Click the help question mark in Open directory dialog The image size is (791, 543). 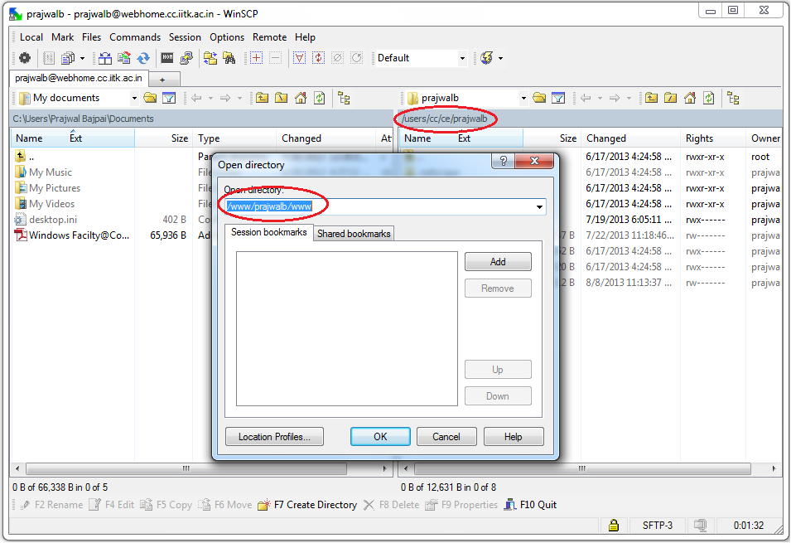click(503, 161)
